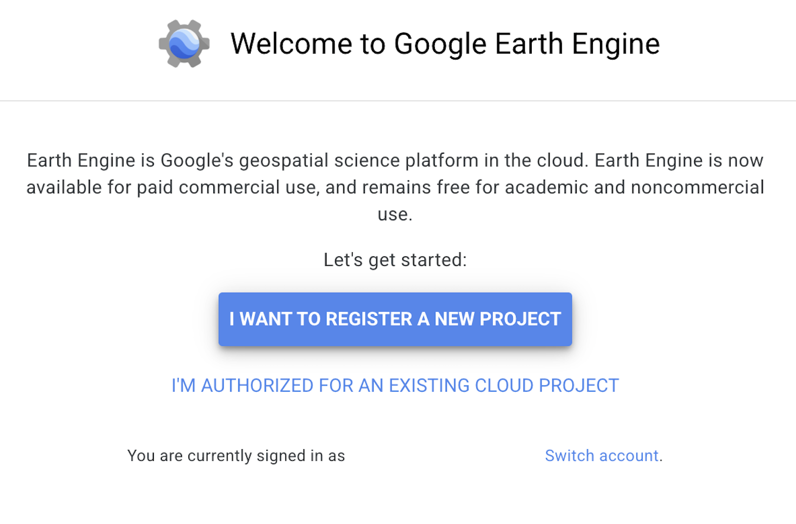This screenshot has height=524, width=796.
Task: Click the Welcome to Google Earth Engine heading
Action: [x=445, y=44]
